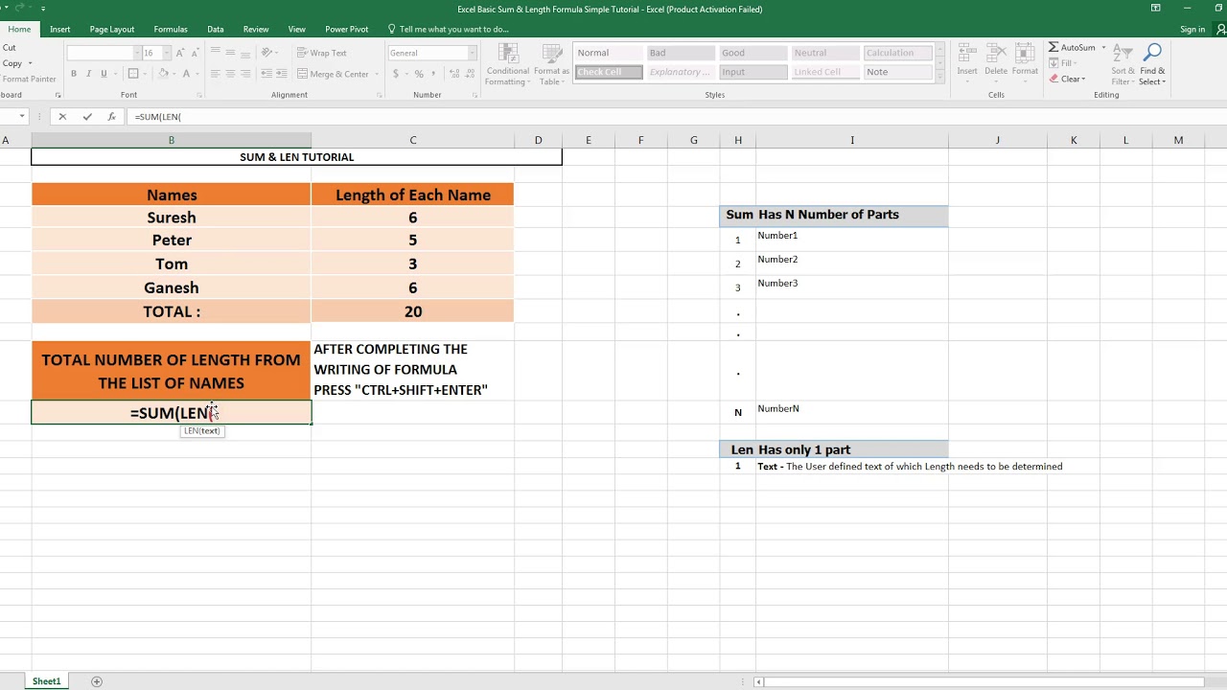Select the Normal cell style
The height and width of the screenshot is (690, 1227).
(608, 53)
